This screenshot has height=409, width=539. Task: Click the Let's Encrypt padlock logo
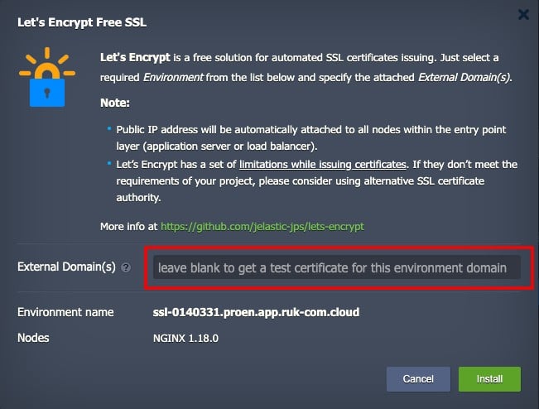47,77
